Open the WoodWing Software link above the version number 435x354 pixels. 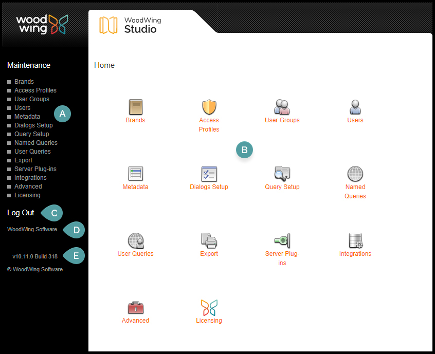(32, 229)
